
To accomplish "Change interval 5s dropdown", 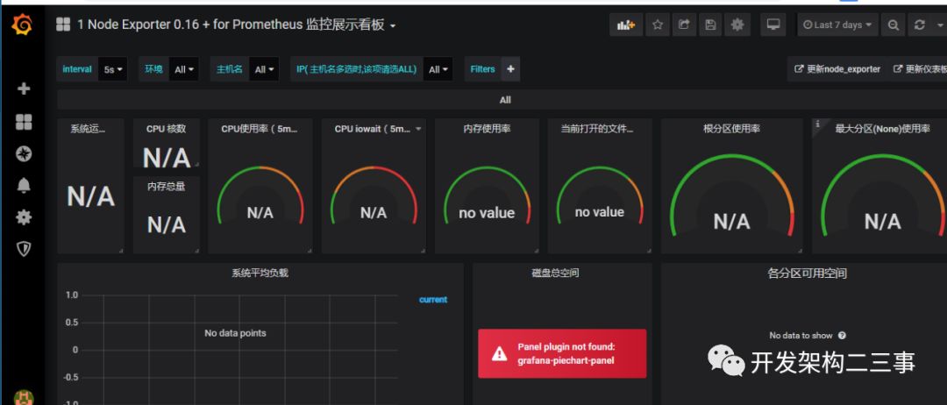I will click(x=113, y=69).
